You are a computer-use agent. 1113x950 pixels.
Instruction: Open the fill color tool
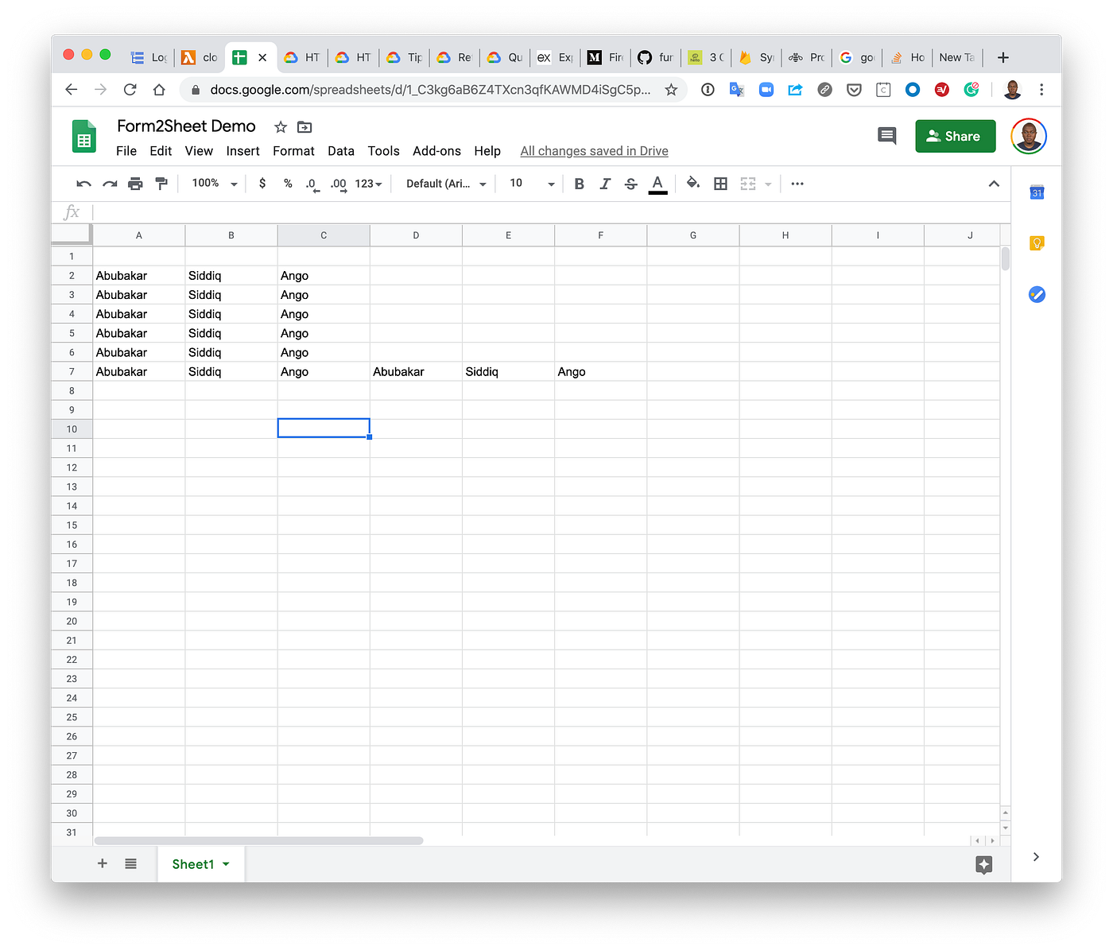point(692,184)
